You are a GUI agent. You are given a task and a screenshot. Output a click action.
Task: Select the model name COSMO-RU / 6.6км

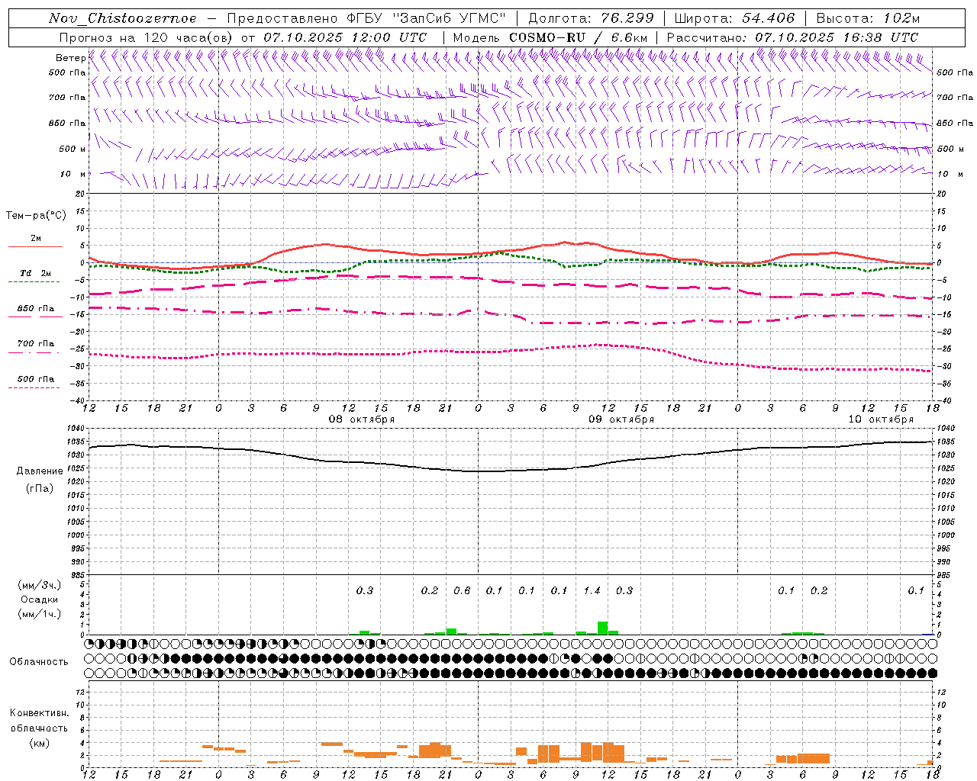pyautogui.click(x=579, y=37)
